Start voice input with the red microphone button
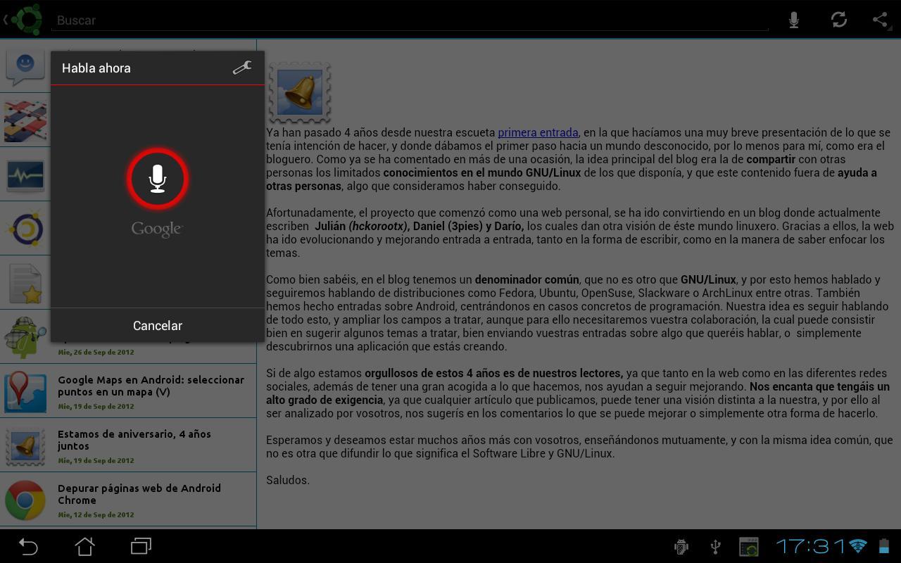Viewport: 901px width, 563px height. (157, 179)
